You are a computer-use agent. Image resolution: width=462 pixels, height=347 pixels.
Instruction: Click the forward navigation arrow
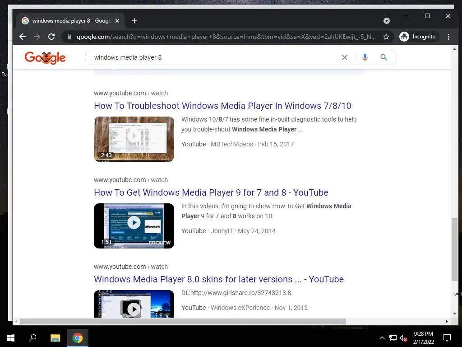37,37
